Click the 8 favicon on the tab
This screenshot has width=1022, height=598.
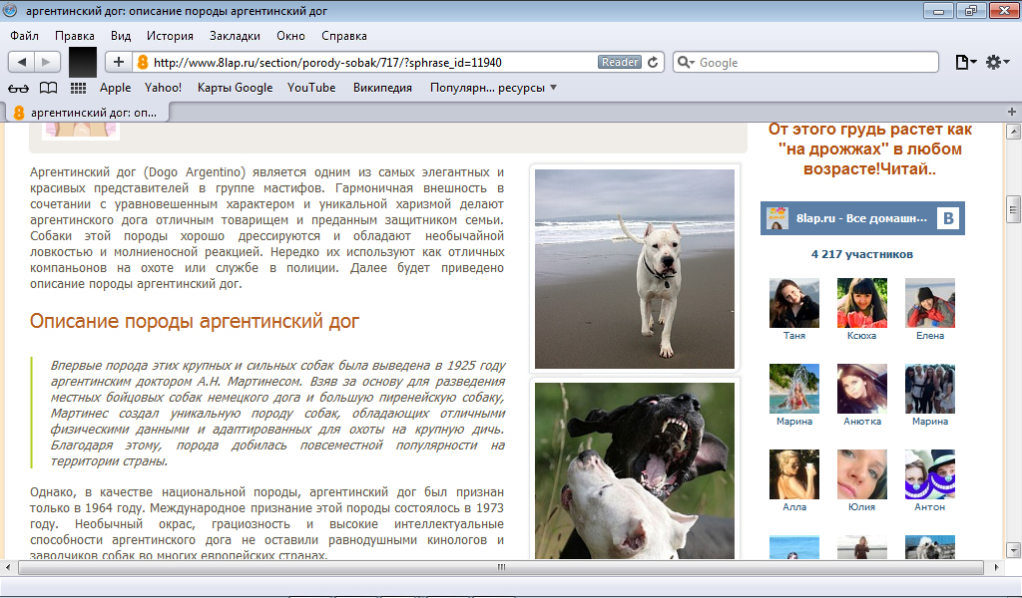19,113
